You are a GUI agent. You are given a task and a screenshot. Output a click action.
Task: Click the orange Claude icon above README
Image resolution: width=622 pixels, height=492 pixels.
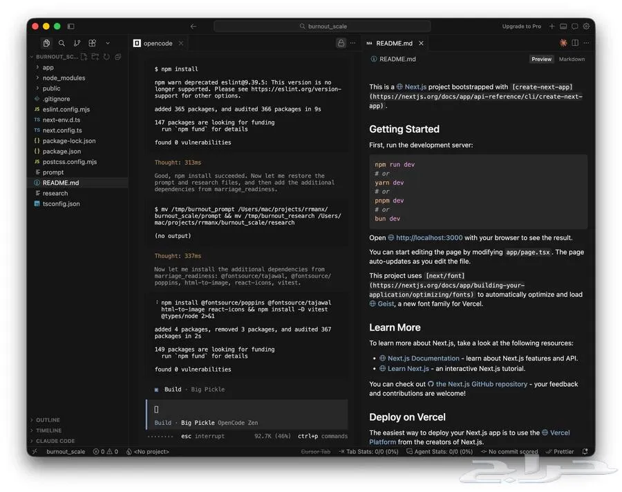(563, 43)
